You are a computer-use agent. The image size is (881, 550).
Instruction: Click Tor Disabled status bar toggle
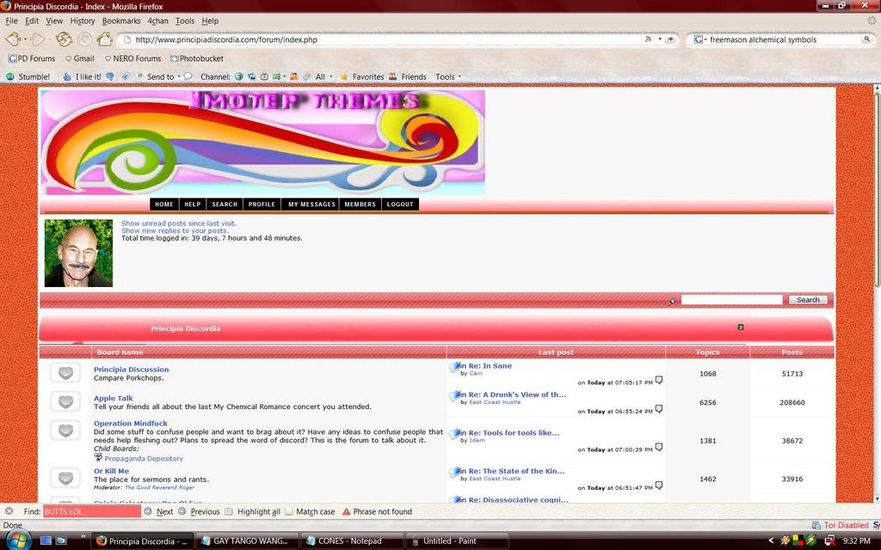point(846,525)
